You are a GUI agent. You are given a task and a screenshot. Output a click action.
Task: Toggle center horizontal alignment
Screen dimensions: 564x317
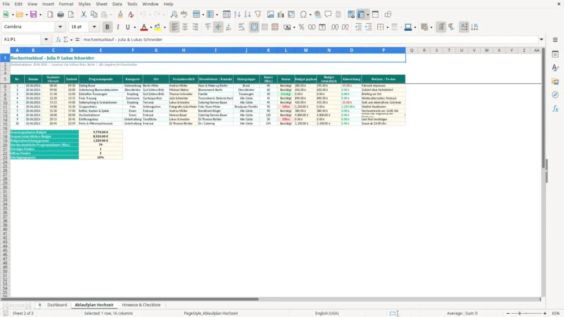pyautogui.click(x=185, y=27)
